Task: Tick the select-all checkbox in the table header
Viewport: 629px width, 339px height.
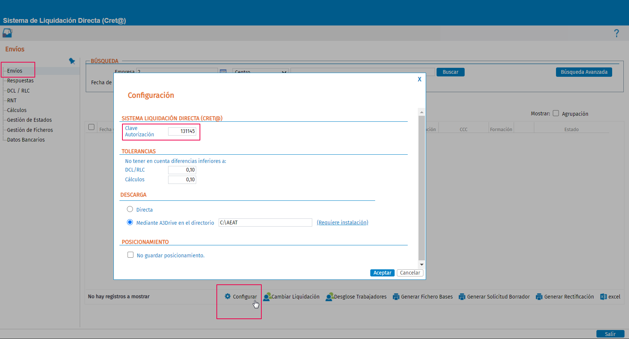Action: tap(91, 127)
